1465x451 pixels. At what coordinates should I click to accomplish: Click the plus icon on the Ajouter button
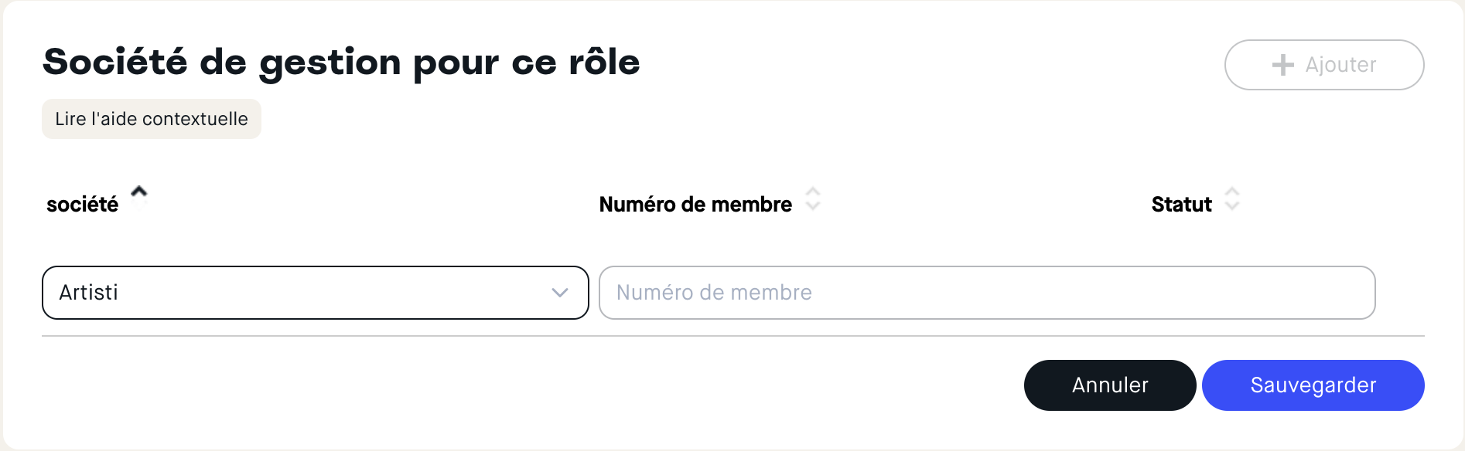point(1282,65)
